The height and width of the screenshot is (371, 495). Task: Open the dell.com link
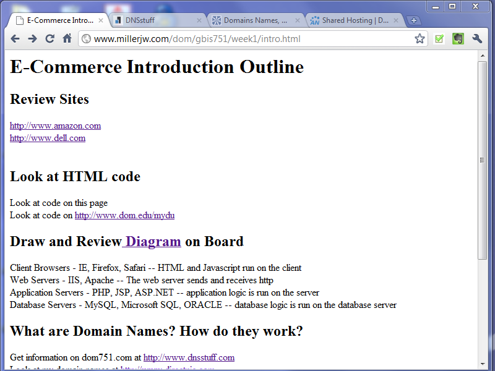coord(48,138)
